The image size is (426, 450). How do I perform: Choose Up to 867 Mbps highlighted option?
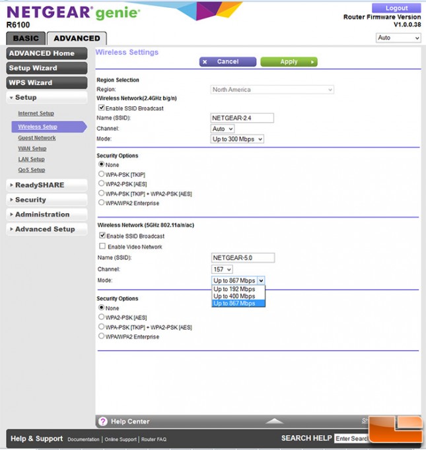tap(238, 304)
